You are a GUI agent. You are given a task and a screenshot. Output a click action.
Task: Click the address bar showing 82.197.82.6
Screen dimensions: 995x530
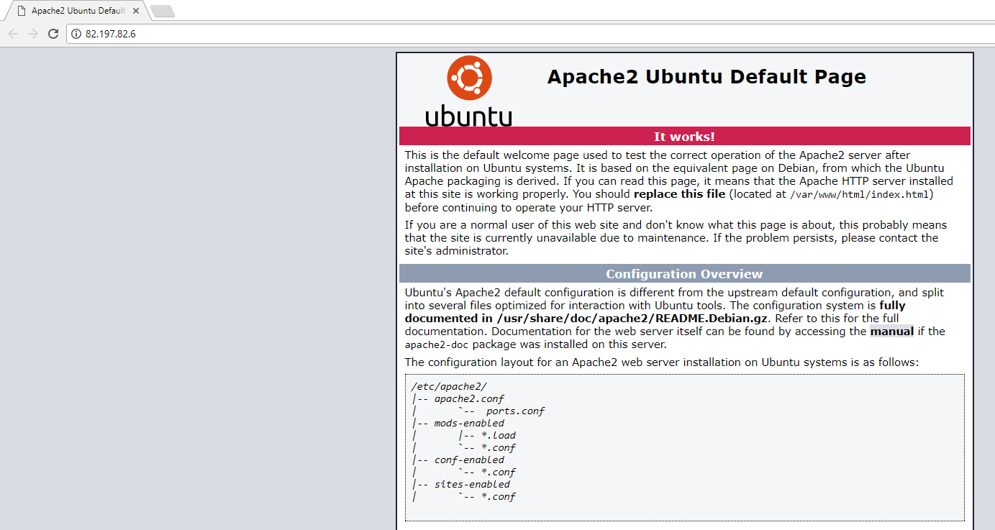pos(531,34)
